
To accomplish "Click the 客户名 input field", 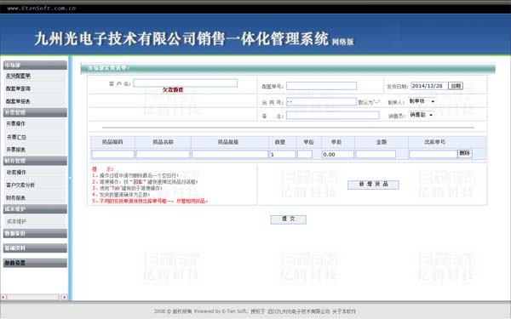I will tap(185, 83).
